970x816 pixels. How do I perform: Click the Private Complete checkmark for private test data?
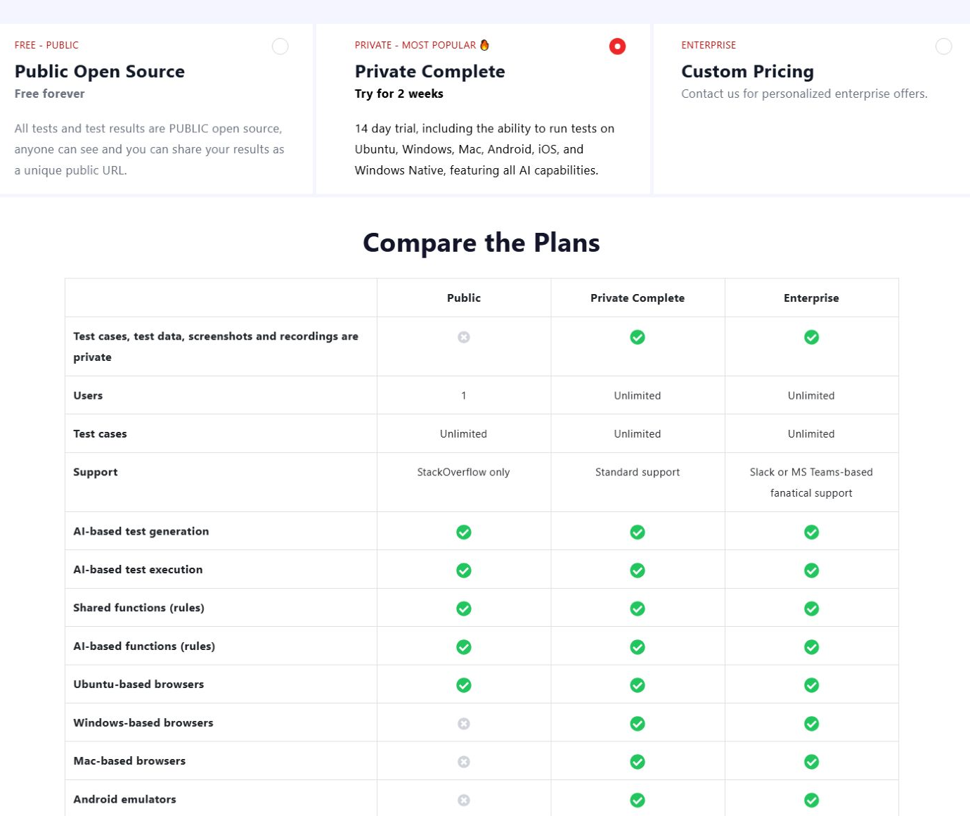click(638, 337)
